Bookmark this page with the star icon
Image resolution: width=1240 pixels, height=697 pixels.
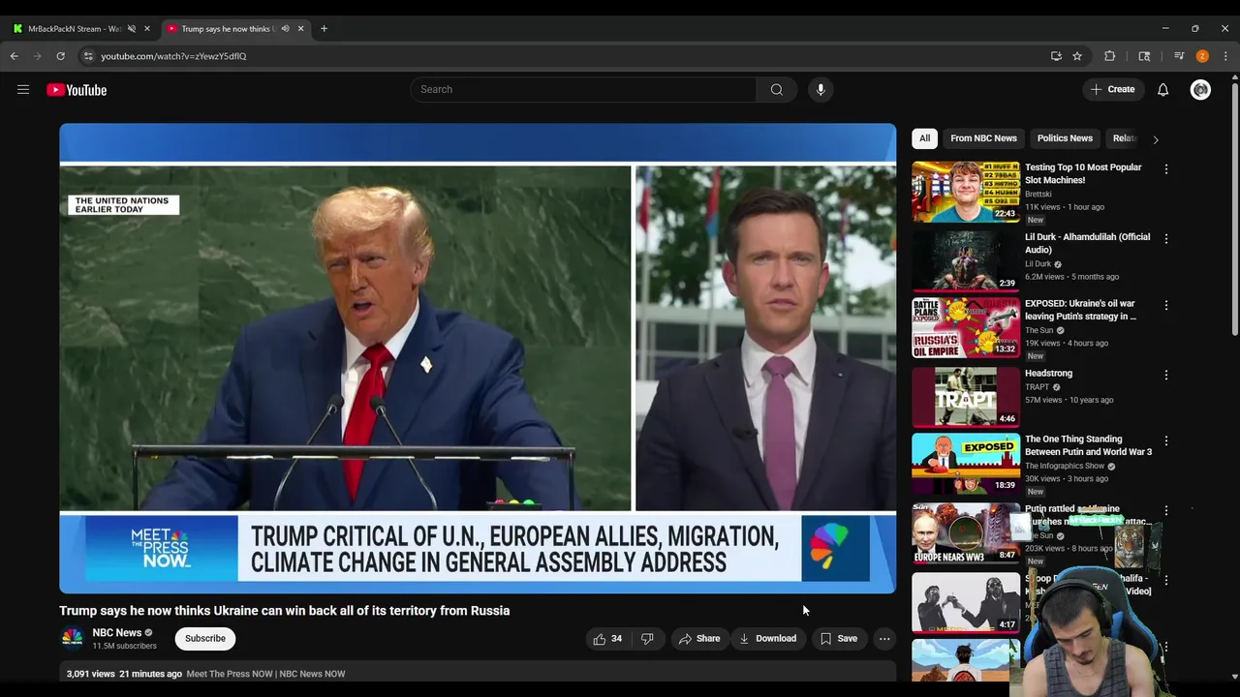point(1076,56)
